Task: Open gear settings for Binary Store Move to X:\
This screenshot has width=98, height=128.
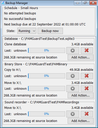Action: pyautogui.click(x=73, y=88)
